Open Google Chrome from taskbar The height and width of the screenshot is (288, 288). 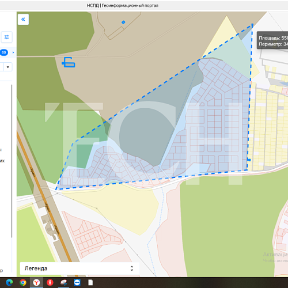pos(23,282)
